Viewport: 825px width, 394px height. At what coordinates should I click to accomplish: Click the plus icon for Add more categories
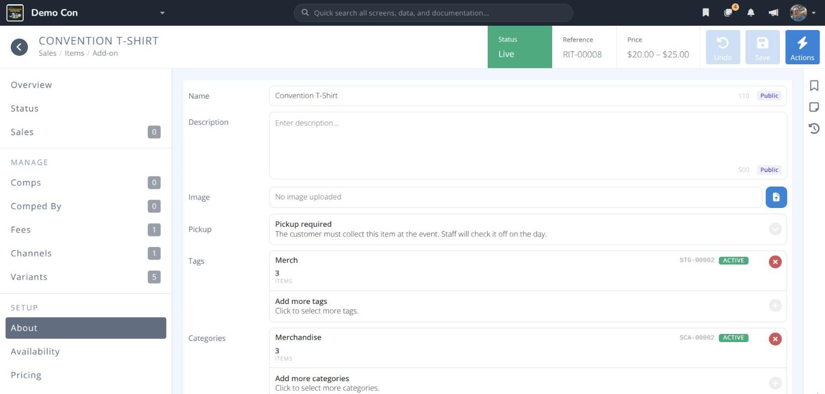pos(775,383)
